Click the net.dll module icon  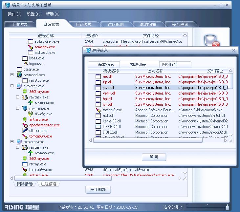tap(98, 76)
